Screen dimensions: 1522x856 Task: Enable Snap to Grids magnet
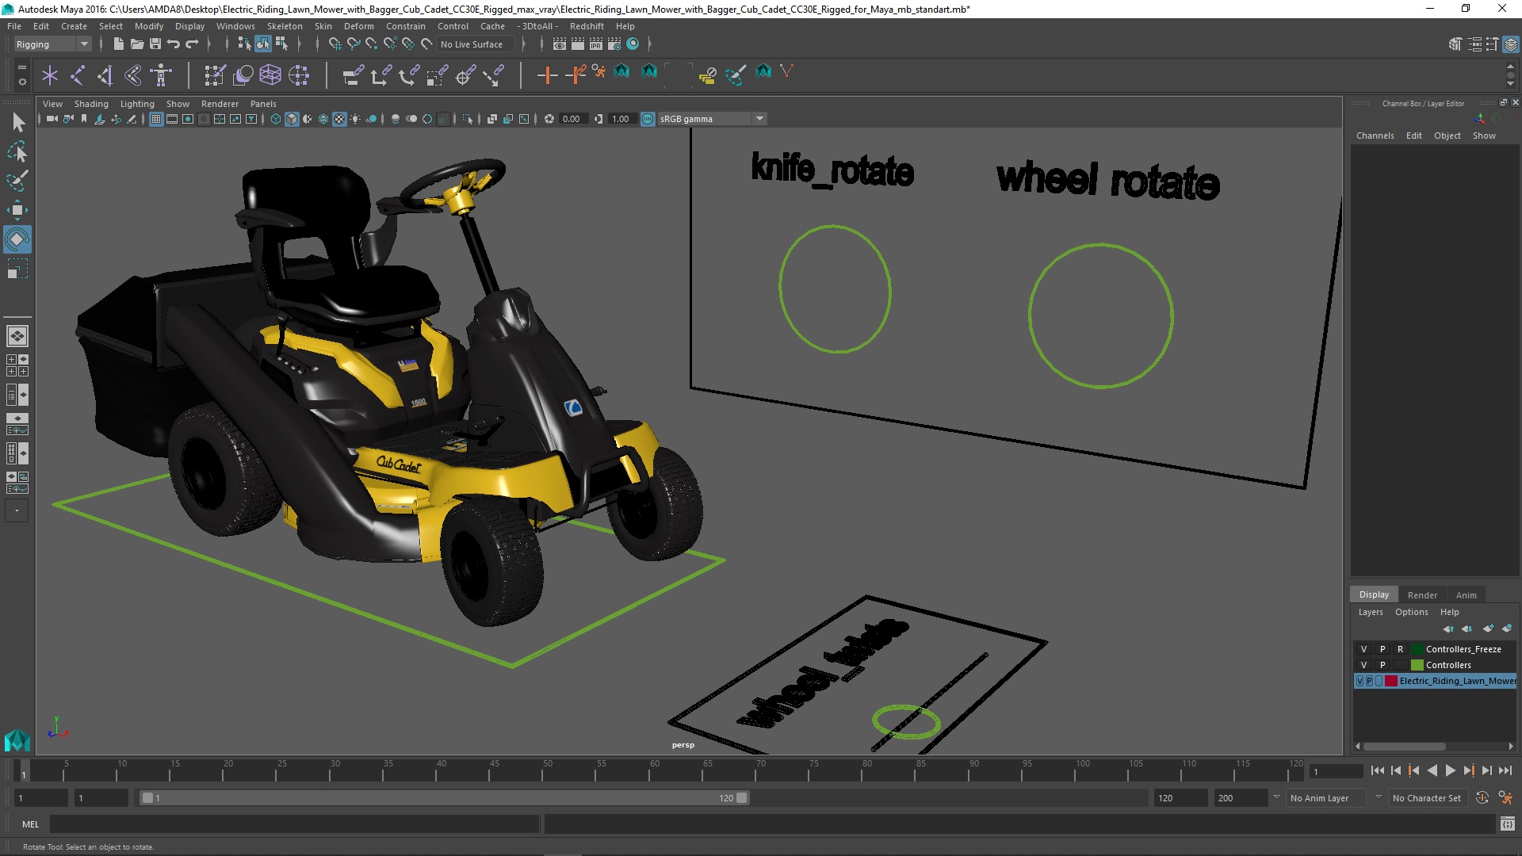pos(335,44)
